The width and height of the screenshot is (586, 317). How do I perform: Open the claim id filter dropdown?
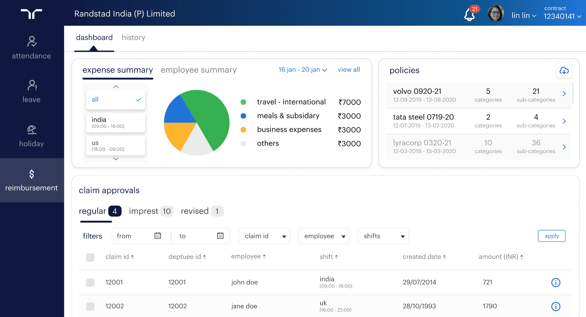(264, 236)
